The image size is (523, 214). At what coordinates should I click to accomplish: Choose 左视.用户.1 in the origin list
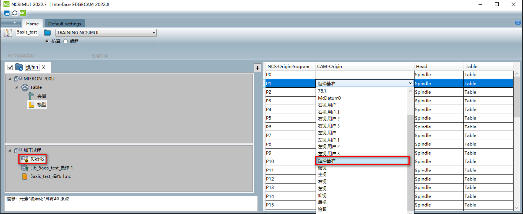click(x=361, y=140)
